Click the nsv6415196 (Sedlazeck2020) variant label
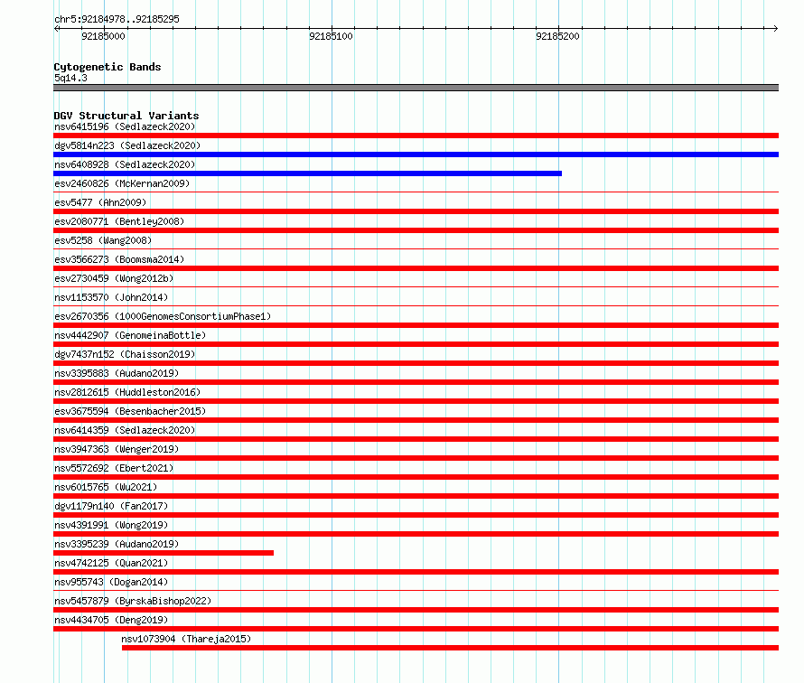The height and width of the screenshot is (683, 804). 125,126
